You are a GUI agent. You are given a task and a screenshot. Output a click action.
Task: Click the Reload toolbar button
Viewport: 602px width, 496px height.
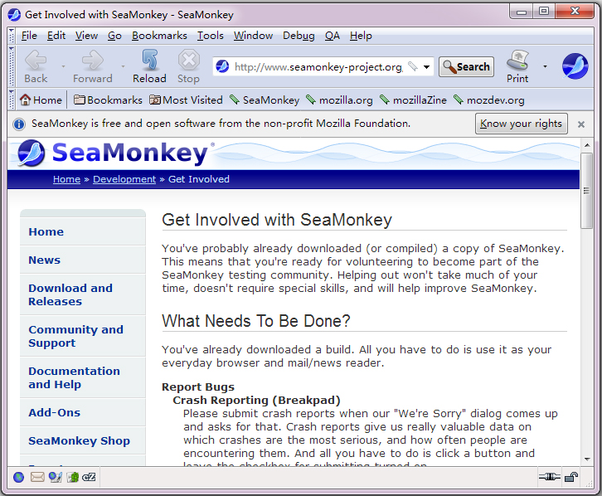pyautogui.click(x=149, y=66)
